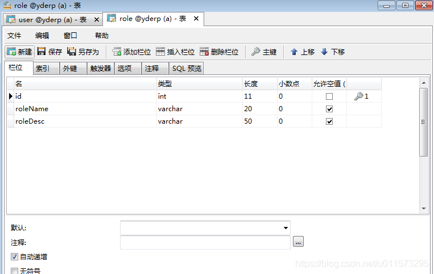Choose Save As icon button
Screen dimensions: 434x274
(x=83, y=52)
